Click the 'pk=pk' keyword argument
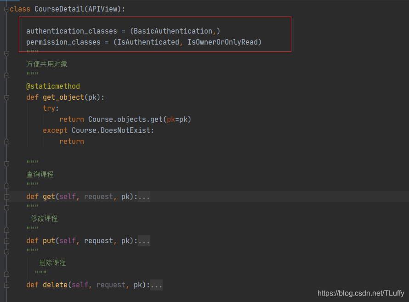The height and width of the screenshot is (302, 409). [177, 120]
